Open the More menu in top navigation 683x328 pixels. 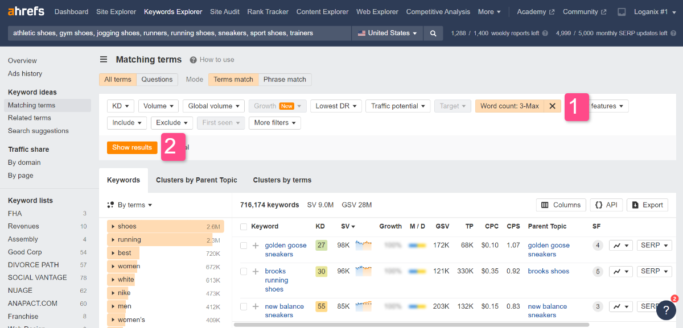(489, 11)
